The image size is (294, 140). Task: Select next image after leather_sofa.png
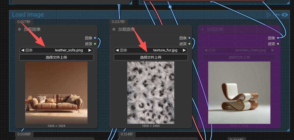pos(90,50)
